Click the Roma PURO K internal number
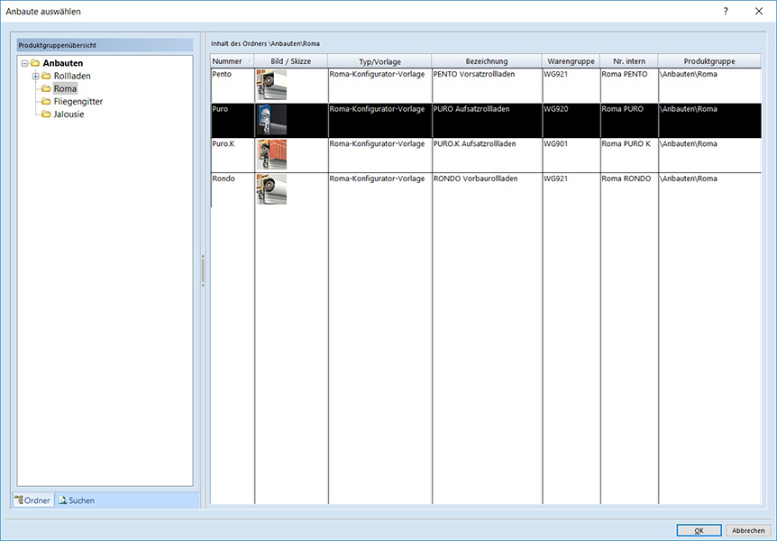Screen dimensions: 777x541 pyautogui.click(x=626, y=143)
